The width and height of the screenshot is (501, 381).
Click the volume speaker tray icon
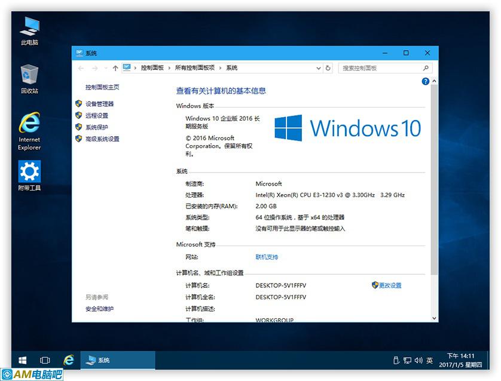[418, 360]
